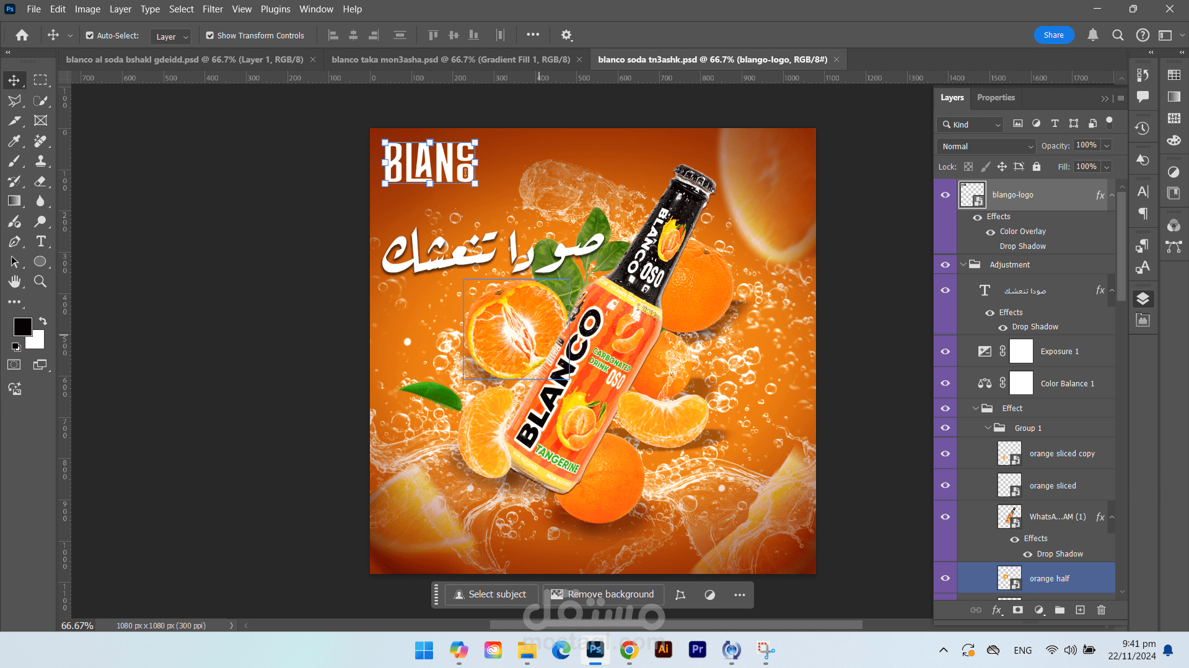Switch to blanco al soda bshakl gdeidd.psd tab
Screen dimensions: 1189x668
click(x=185, y=59)
